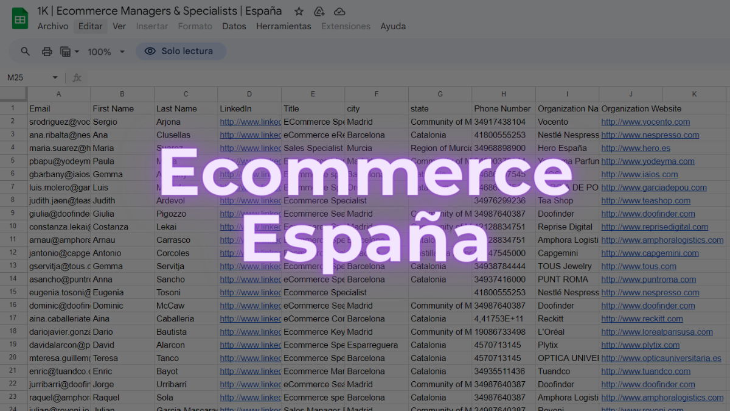
Task: Click the Google Sheets logo icon
Action: [20, 18]
